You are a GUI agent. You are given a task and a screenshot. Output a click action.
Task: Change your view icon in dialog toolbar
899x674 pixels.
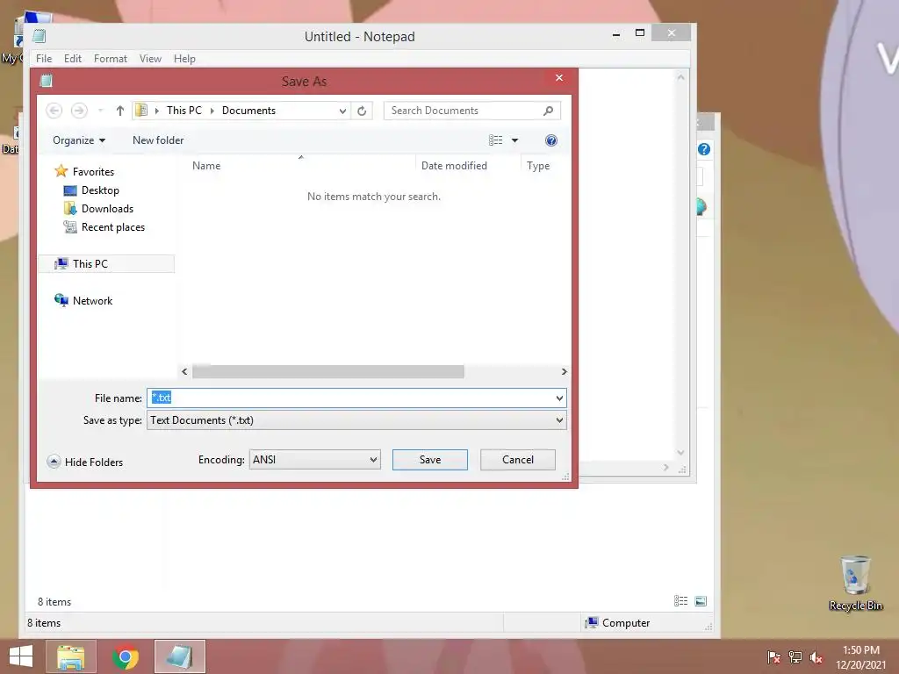pos(495,140)
